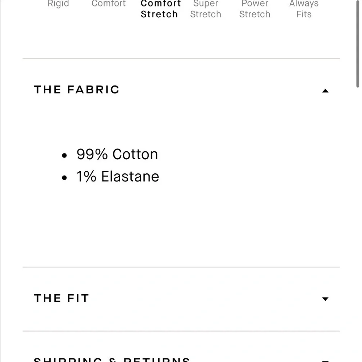
Task: Expand THE FIT section using down arrow
Action: coord(325,299)
